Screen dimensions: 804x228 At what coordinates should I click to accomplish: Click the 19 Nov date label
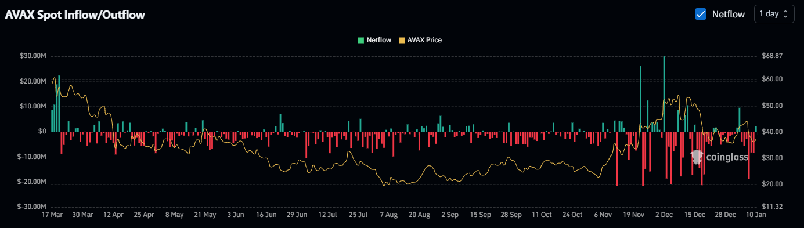633,215
